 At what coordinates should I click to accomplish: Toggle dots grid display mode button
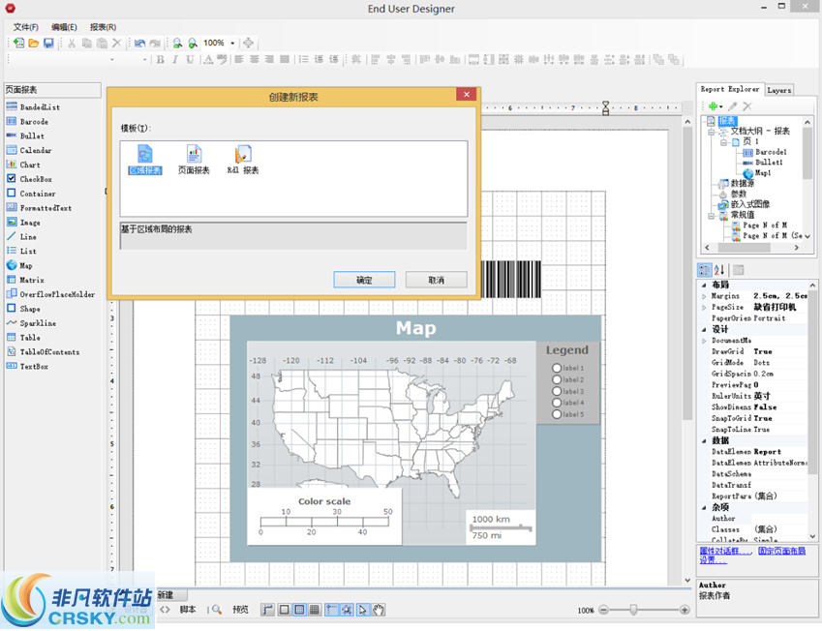point(299,610)
